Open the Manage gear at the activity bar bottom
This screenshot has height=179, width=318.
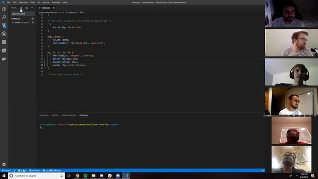[x=4, y=164]
